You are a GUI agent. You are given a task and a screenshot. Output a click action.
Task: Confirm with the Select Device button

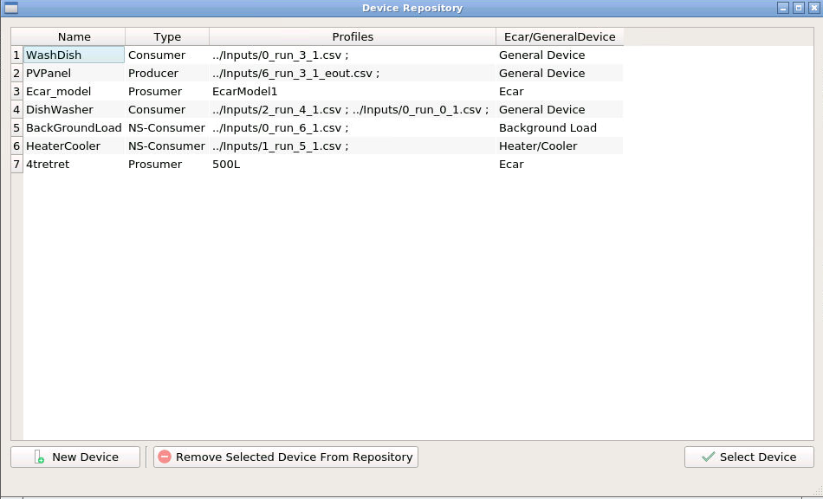pyautogui.click(x=748, y=457)
